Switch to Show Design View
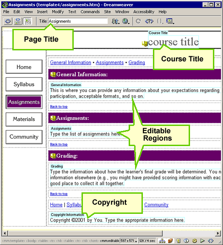223x245 pixels. [27, 21]
